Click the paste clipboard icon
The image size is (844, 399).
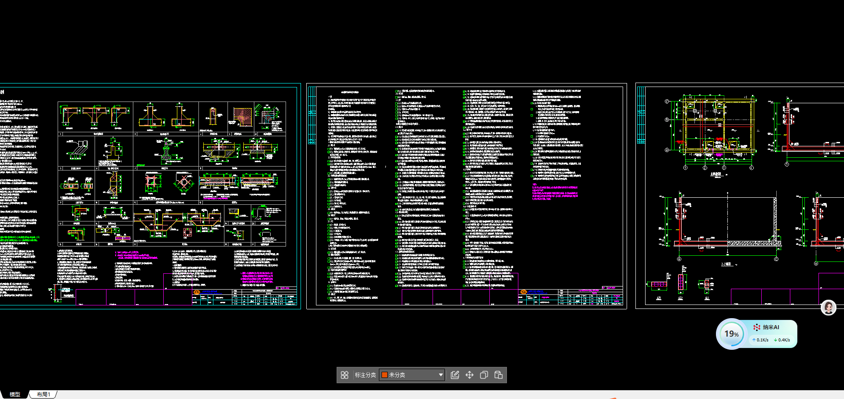pos(499,375)
